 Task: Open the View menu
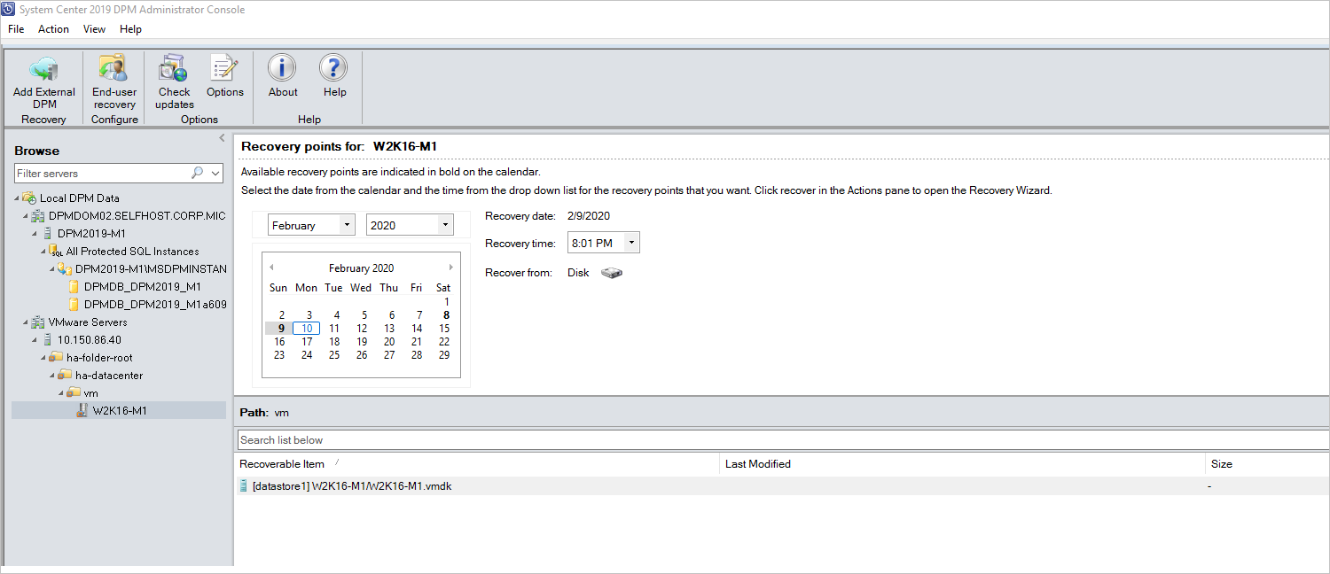click(94, 28)
